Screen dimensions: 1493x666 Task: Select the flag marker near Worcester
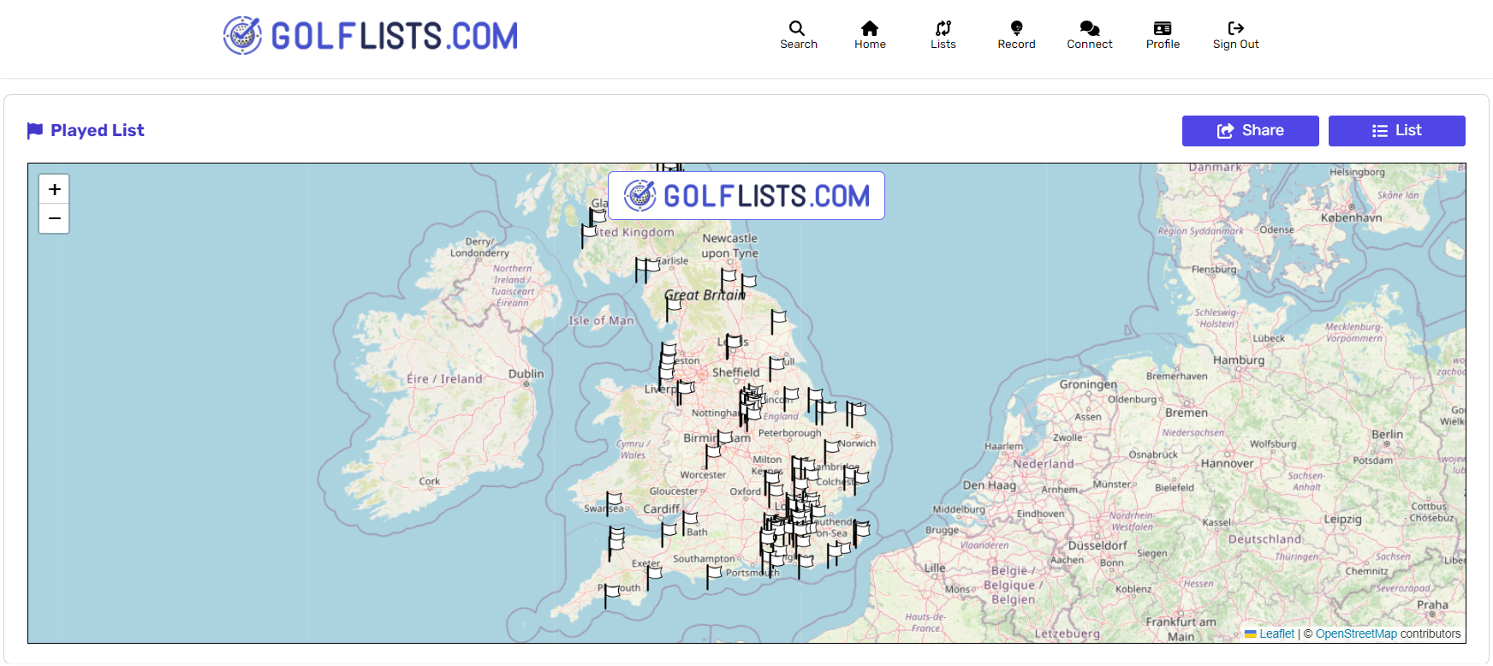(x=712, y=457)
